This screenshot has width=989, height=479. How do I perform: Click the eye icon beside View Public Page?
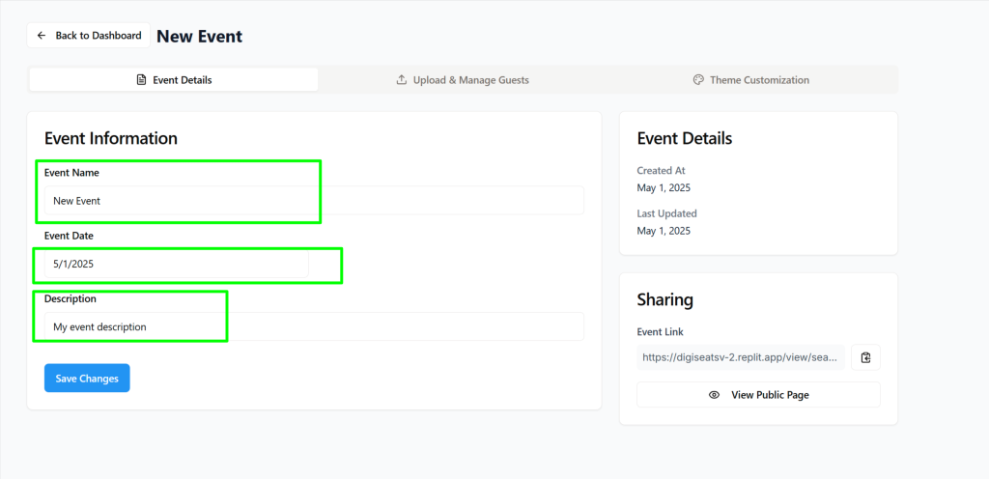(714, 395)
